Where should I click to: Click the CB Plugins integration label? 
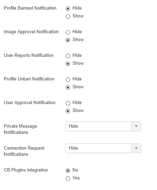point(26,170)
